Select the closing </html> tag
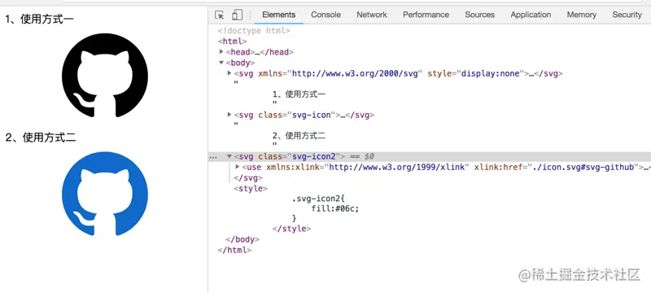 tap(234, 250)
